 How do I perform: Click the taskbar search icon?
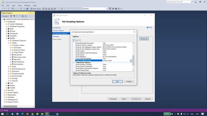[7, 114]
